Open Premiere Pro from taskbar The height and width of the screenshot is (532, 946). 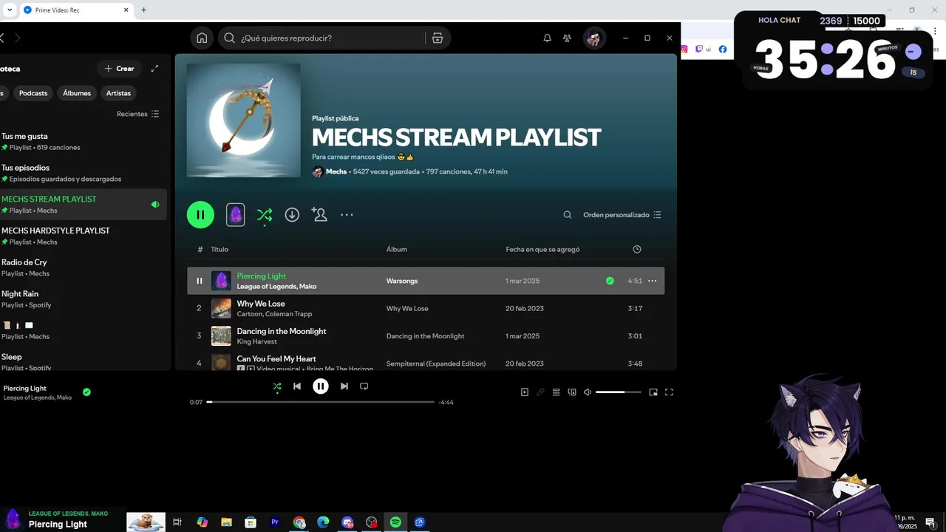(x=275, y=522)
